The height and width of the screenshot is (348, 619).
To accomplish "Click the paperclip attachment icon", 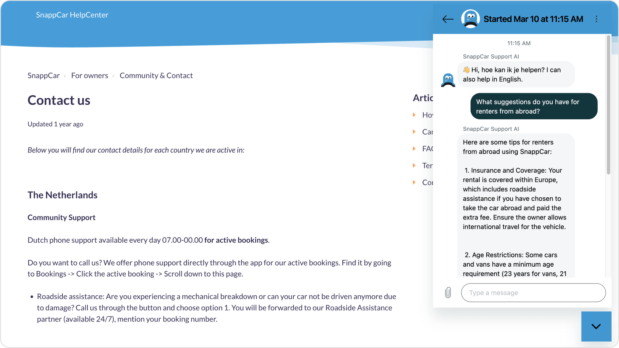I will click(448, 293).
